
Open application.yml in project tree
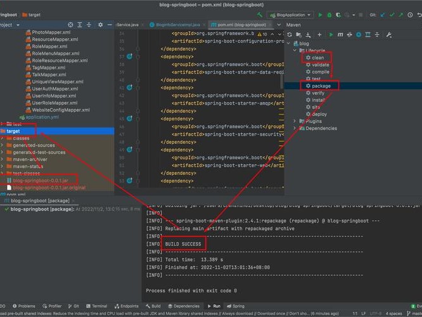tap(39, 117)
